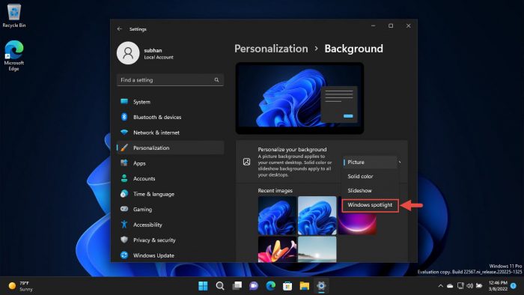Screen dimensions: 524x295
Task: Open the weather widget showing Sunny
Action: coord(21,286)
